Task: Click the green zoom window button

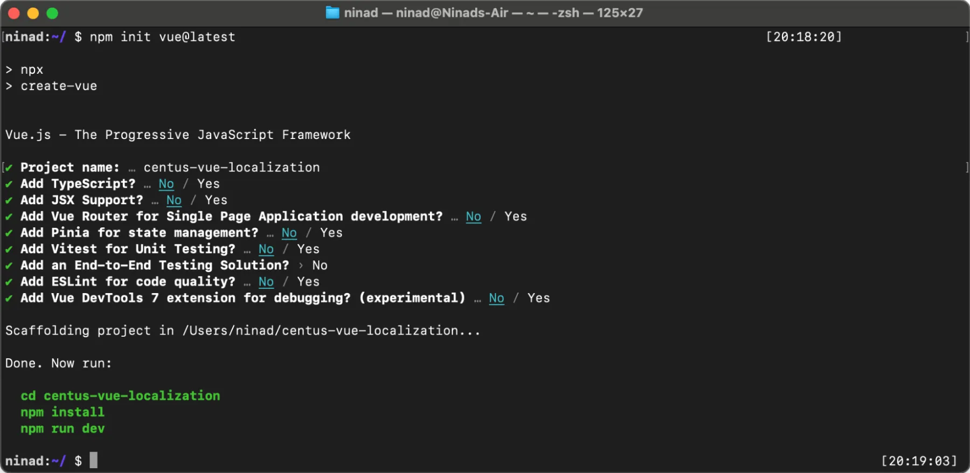Action: 52,13
